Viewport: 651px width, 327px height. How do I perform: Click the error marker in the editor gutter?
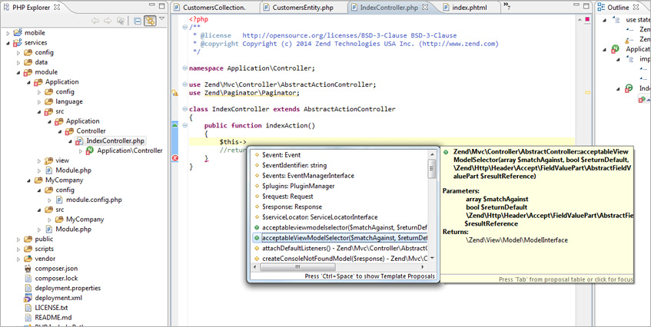pyautogui.click(x=174, y=158)
